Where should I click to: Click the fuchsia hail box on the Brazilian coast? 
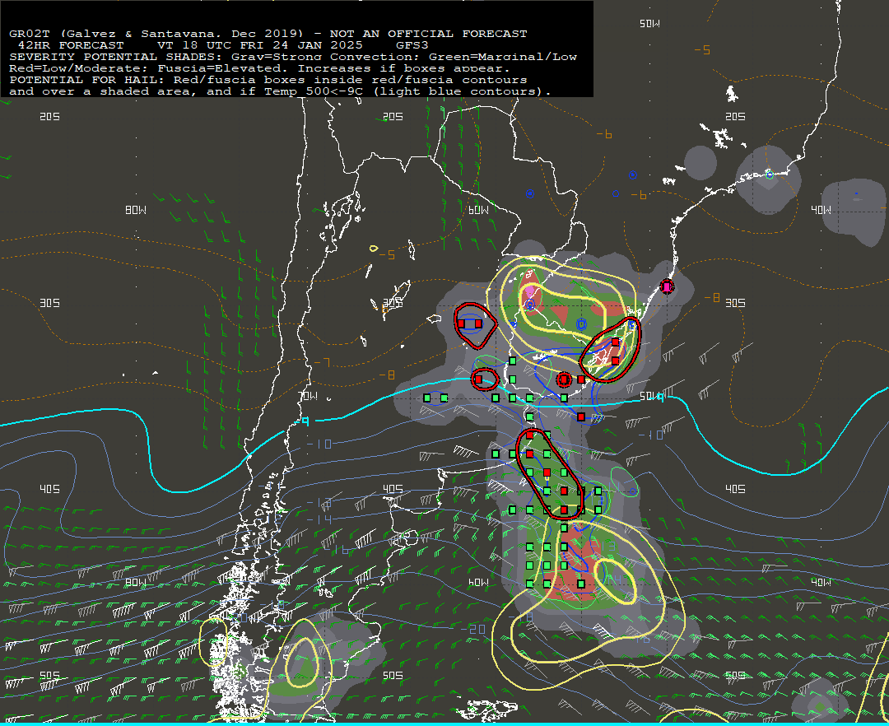pos(667,286)
